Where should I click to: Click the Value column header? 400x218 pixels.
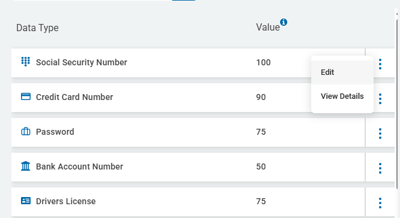268,28
